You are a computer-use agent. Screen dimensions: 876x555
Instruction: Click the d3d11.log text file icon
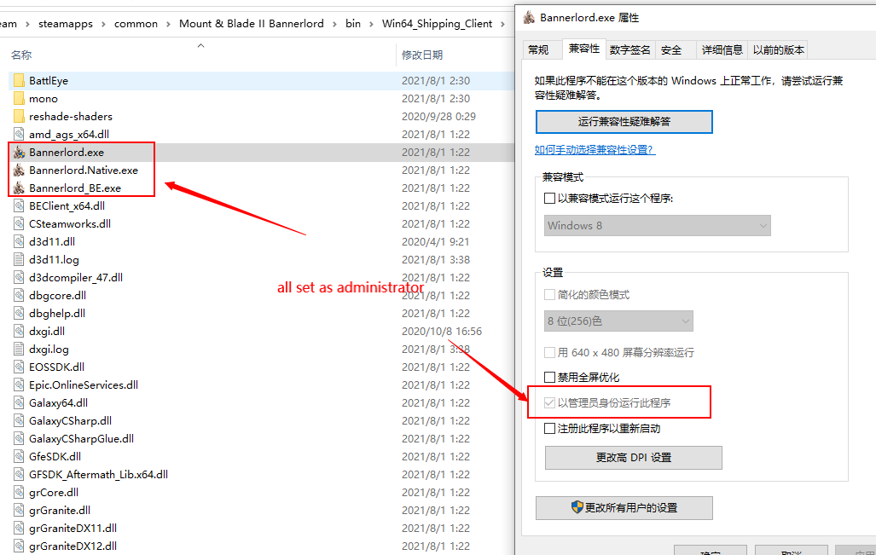tap(19, 259)
